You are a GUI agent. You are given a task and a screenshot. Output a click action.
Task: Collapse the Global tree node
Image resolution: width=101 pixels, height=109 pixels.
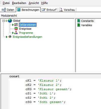pos(4,21)
